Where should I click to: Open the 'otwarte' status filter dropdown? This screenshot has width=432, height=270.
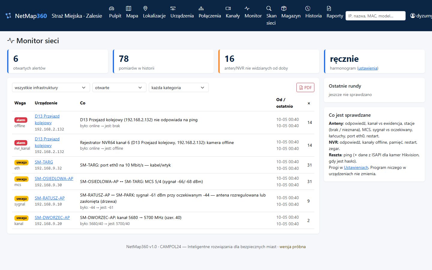point(119,88)
